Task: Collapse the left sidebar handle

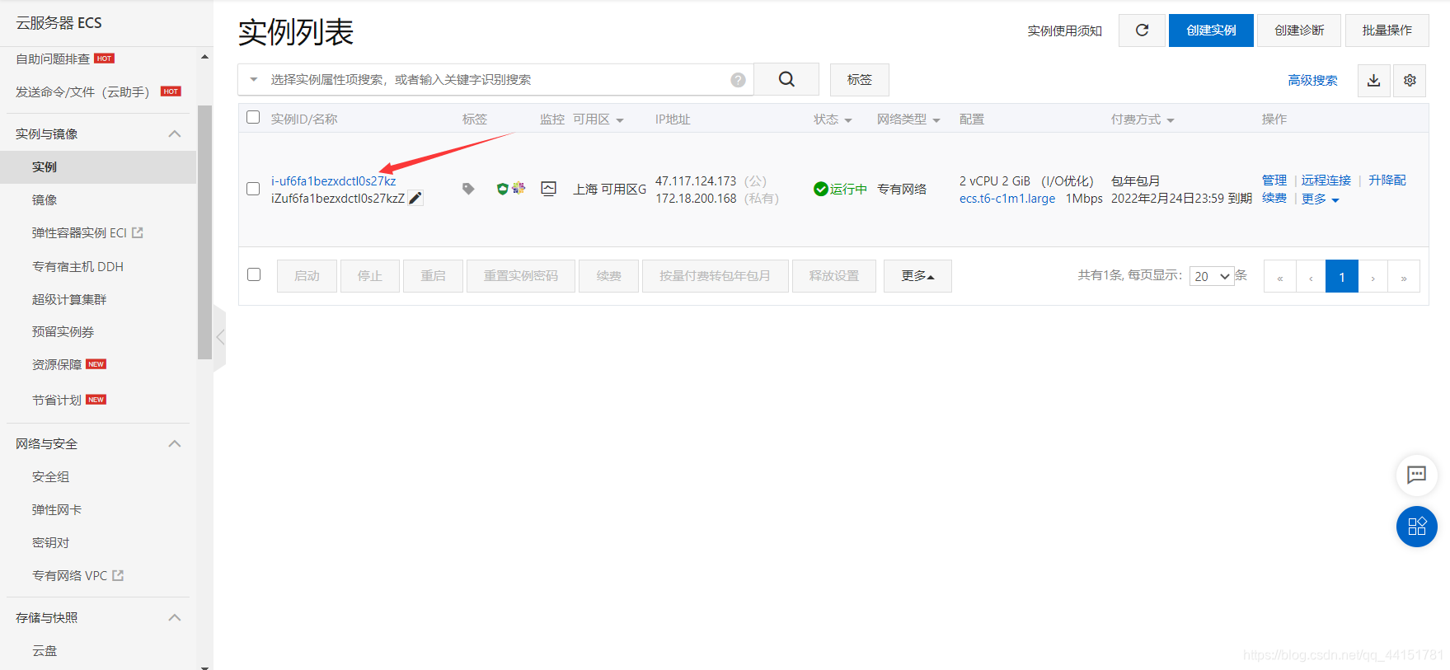Action: coord(219,337)
